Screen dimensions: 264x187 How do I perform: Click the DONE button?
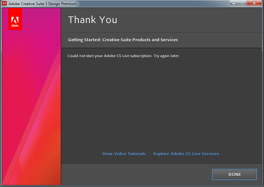(235, 174)
